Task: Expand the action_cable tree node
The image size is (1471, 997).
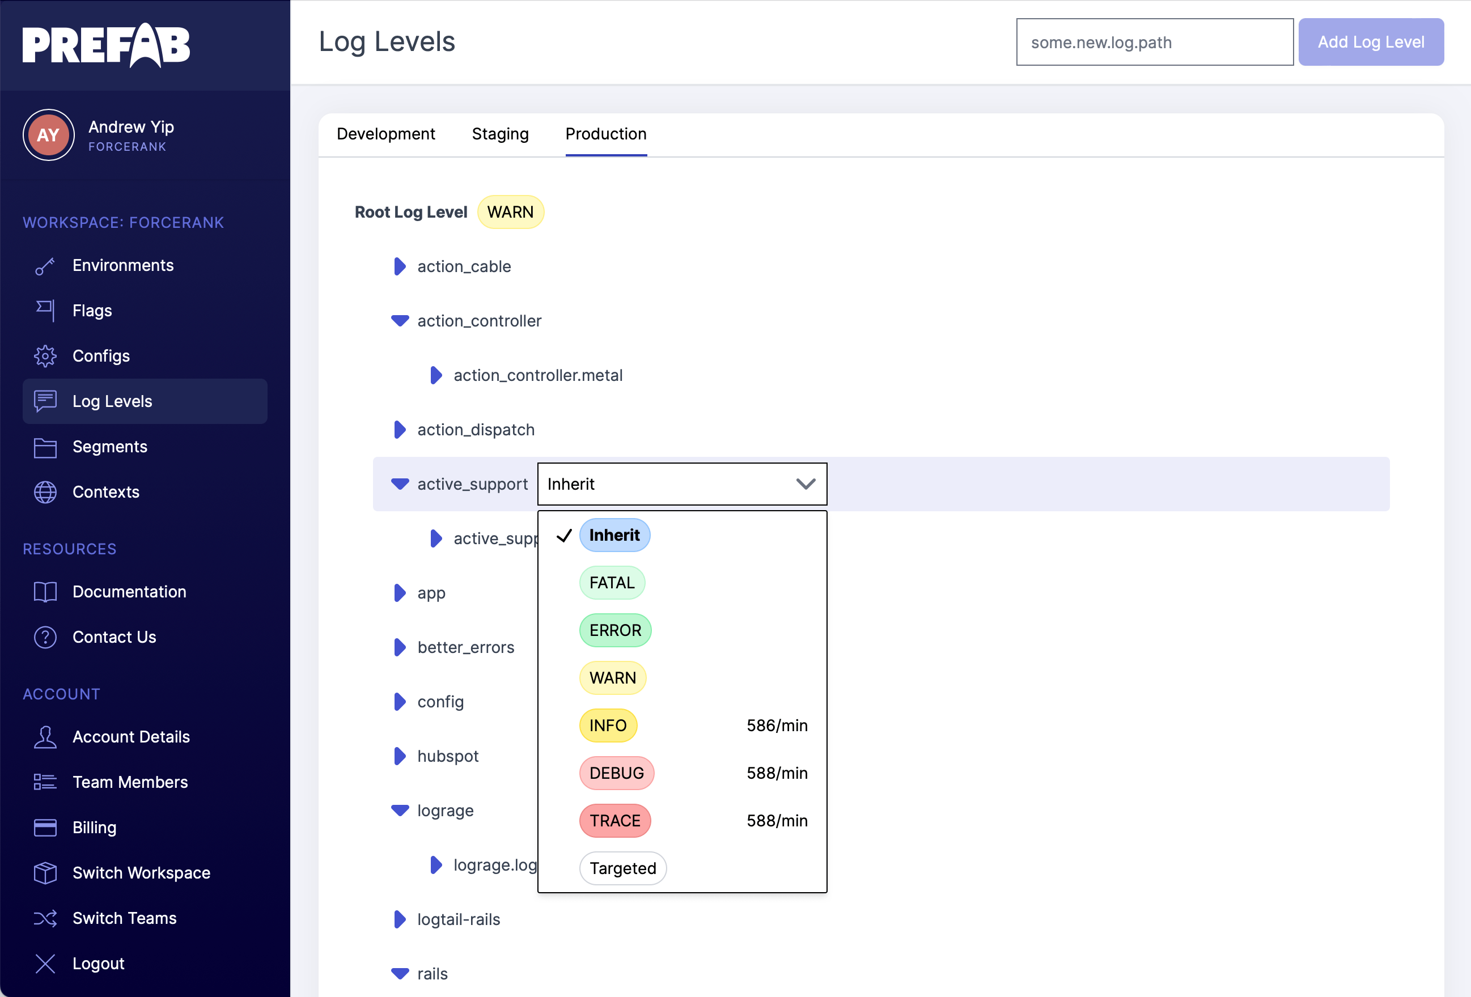Action: coord(400,266)
